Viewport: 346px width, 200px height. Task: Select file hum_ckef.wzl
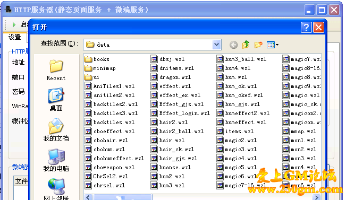[240, 95]
